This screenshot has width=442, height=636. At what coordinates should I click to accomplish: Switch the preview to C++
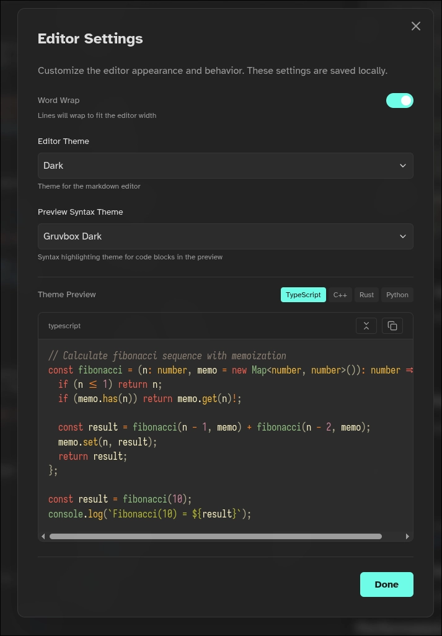coord(340,295)
